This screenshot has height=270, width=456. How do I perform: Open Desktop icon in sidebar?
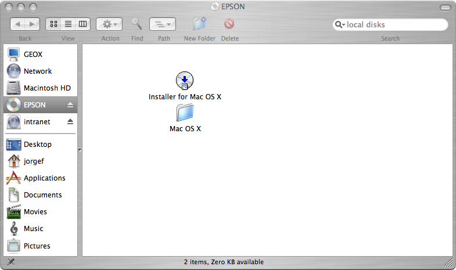pyautogui.click(x=14, y=145)
